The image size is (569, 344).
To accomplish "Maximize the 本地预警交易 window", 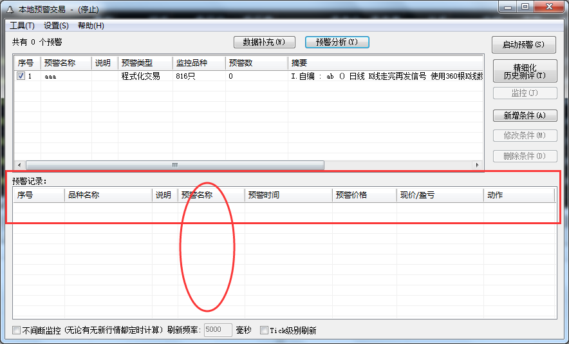I will [525, 6].
